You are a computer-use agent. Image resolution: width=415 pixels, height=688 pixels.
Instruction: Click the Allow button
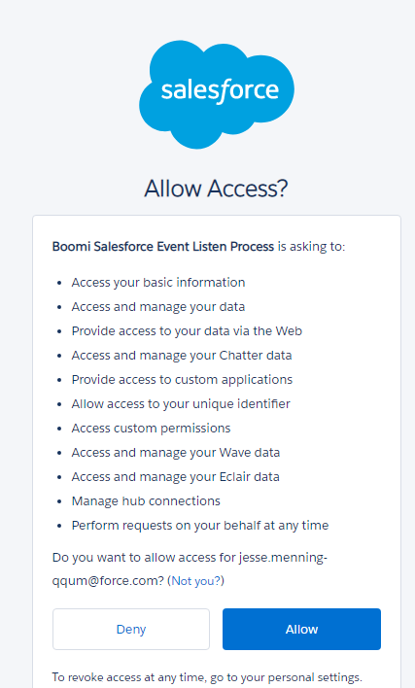pyautogui.click(x=301, y=629)
